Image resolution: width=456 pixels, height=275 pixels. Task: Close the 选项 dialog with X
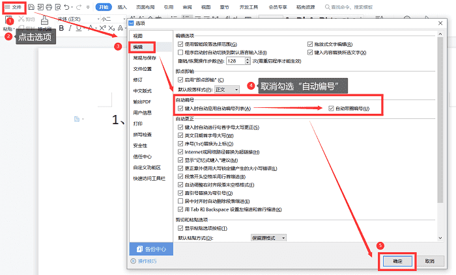[440, 23]
